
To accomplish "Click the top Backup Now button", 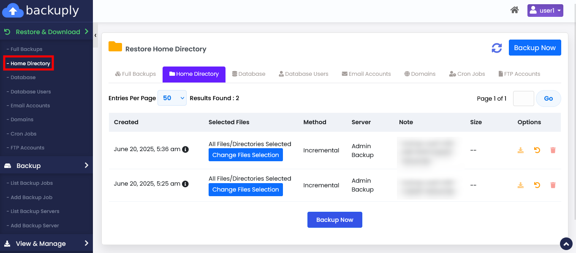I will [535, 48].
